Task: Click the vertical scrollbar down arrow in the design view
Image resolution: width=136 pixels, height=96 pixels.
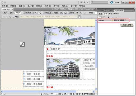Action: point(96,89)
